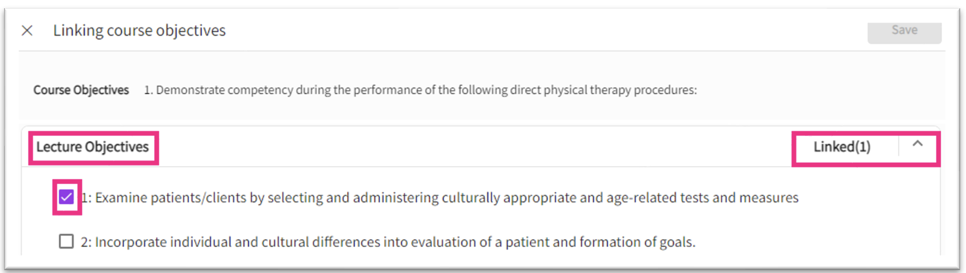Click the 'Linking course objectives' dialog title
The image size is (966, 273).
[x=139, y=30]
